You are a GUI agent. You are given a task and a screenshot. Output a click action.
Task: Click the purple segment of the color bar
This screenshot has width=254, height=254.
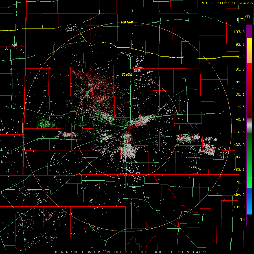point(249,32)
